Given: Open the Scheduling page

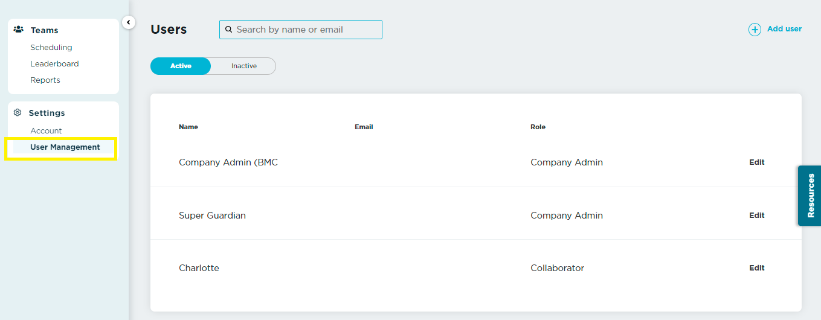Looking at the screenshot, I should (x=51, y=48).
